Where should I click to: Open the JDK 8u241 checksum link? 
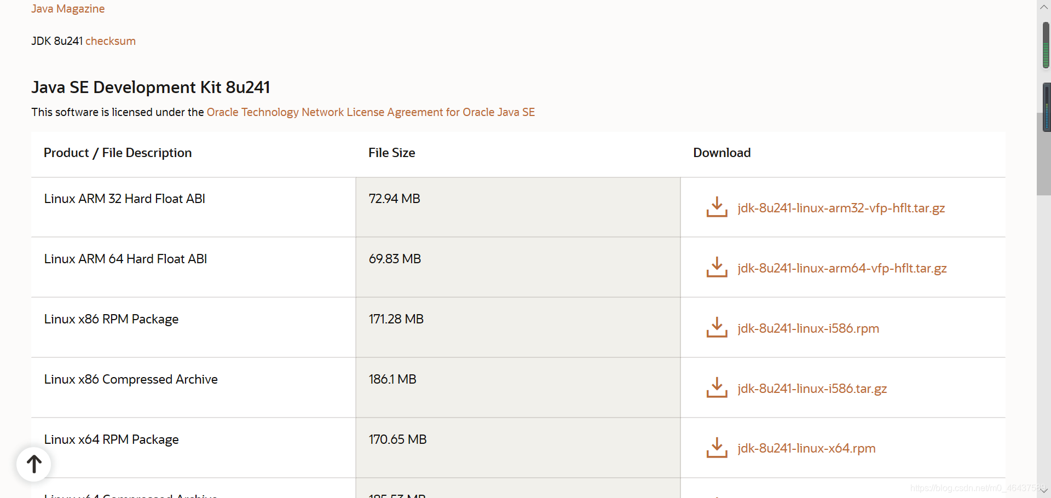(111, 41)
